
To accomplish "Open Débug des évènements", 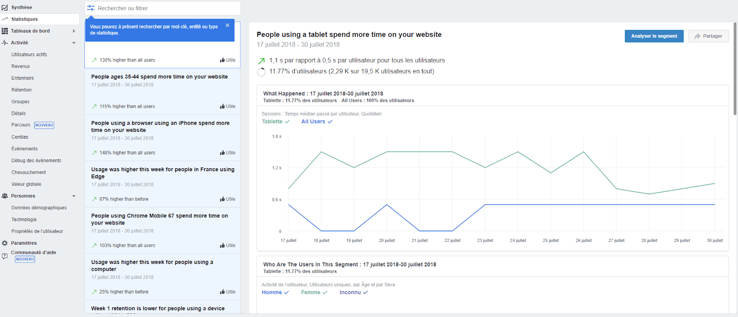I will point(36,161).
